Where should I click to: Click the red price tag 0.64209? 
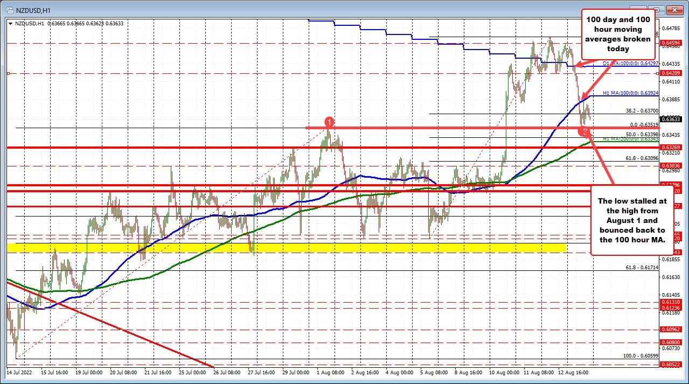[x=671, y=72]
